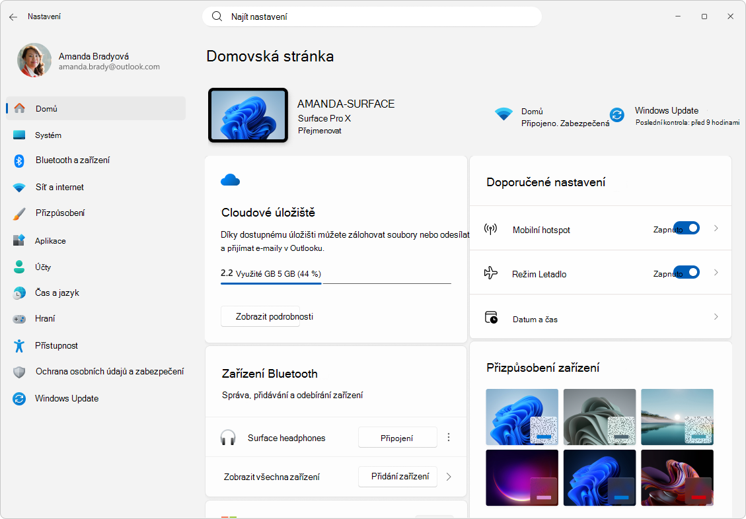Open Ochrana osobních údajů a zabezpečení
Viewport: 746px width, 519px height.
click(x=96, y=372)
